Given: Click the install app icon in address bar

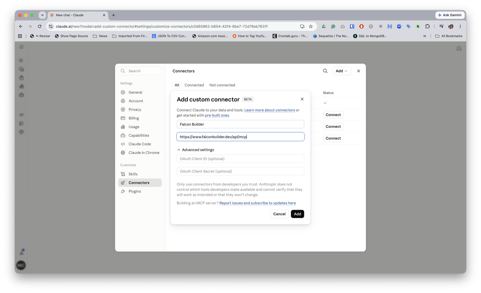Looking at the screenshot, I should point(302,26).
